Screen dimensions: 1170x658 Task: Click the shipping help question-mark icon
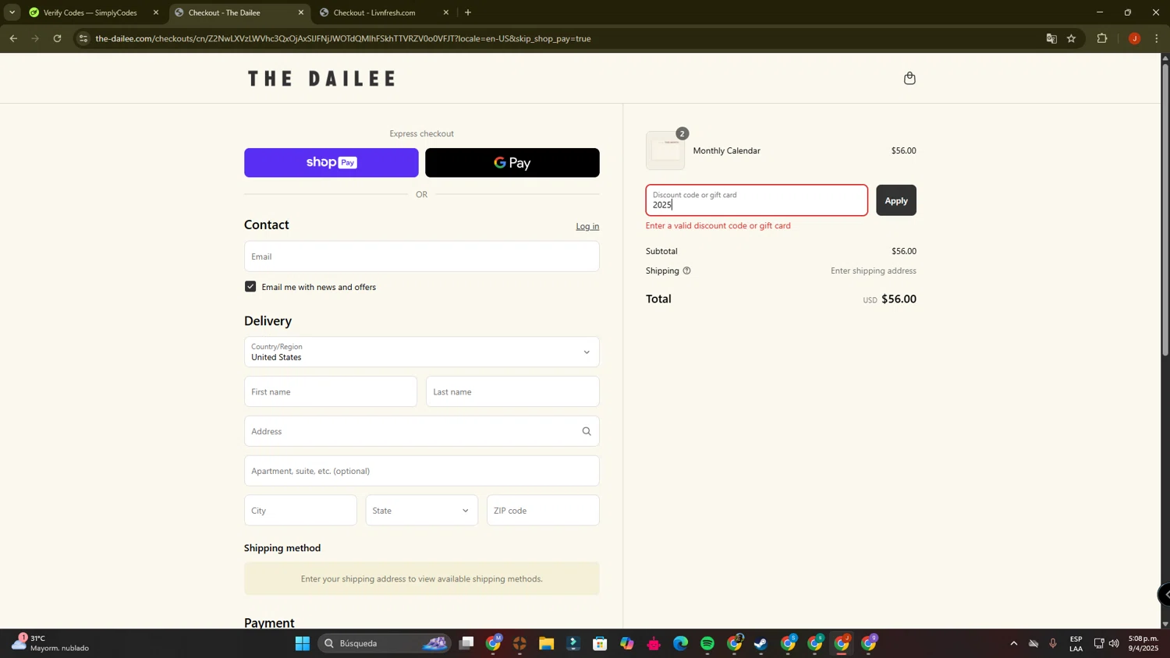686,271
